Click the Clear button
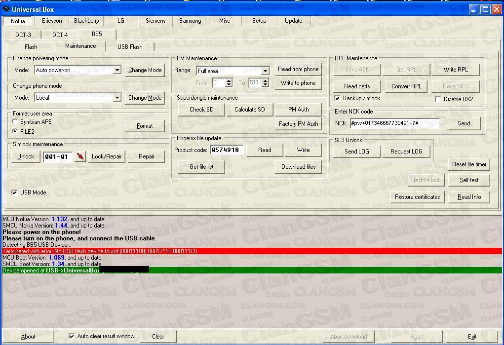This screenshot has width=504, height=345. 158,337
